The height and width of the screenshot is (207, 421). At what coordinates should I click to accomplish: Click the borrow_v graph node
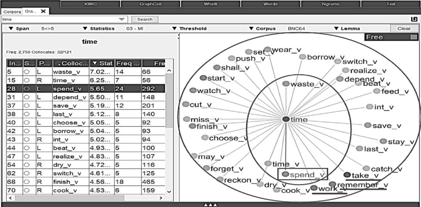coord(303,57)
